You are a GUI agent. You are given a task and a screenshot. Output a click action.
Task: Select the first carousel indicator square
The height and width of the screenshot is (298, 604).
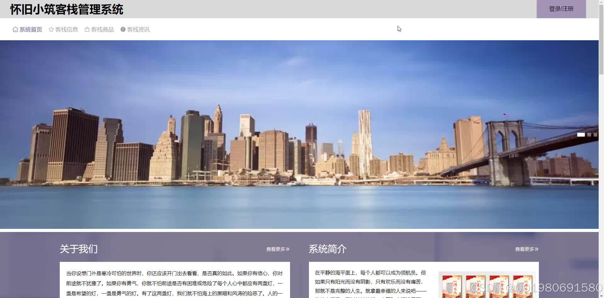[581, 135]
